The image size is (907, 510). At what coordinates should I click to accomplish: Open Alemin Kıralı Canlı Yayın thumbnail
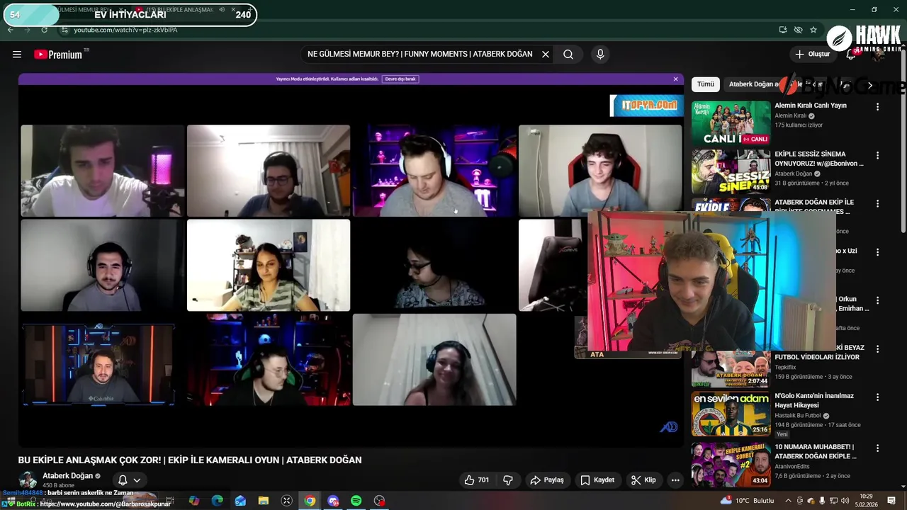(x=731, y=123)
